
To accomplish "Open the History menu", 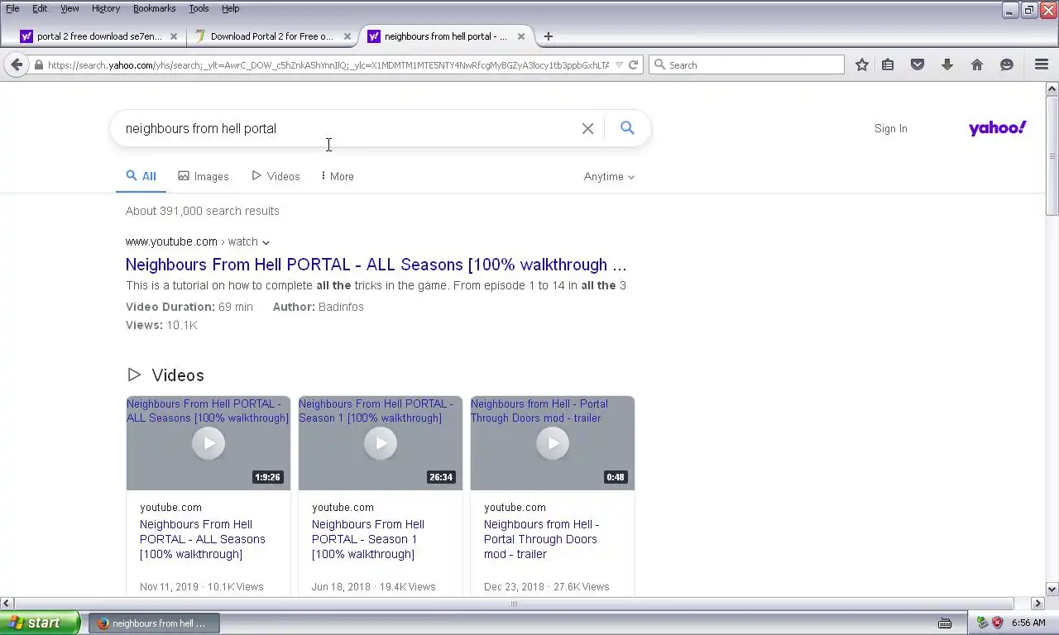I will [x=106, y=8].
